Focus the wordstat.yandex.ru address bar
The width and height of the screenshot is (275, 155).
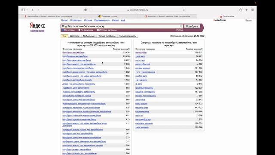click(x=137, y=10)
